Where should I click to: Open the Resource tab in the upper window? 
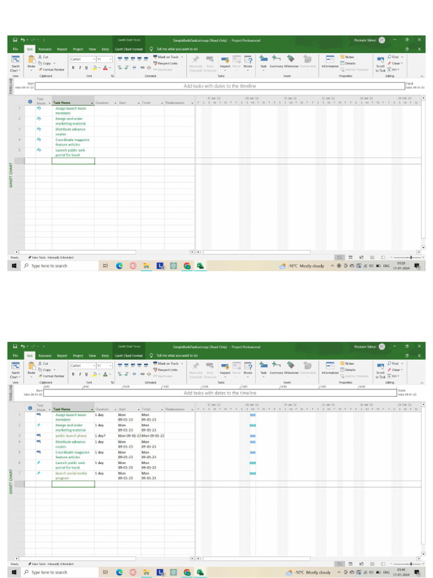coord(45,49)
